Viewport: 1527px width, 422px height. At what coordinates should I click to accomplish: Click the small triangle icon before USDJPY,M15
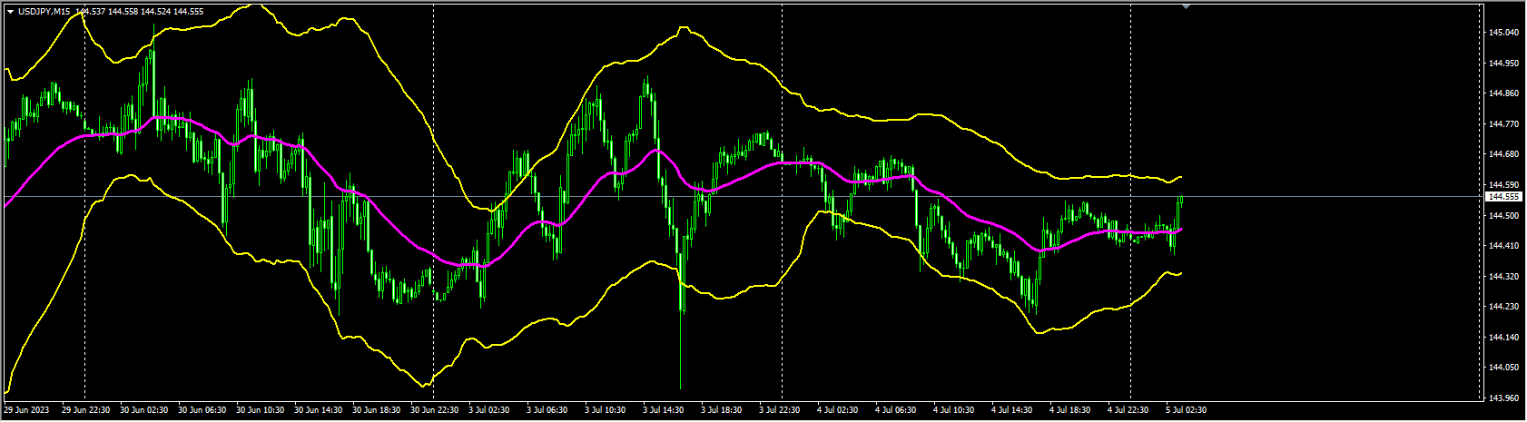(10, 11)
